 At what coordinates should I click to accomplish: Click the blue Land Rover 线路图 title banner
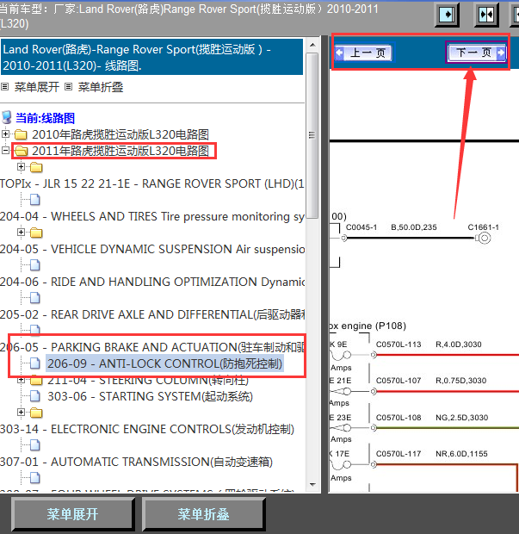coord(151,57)
